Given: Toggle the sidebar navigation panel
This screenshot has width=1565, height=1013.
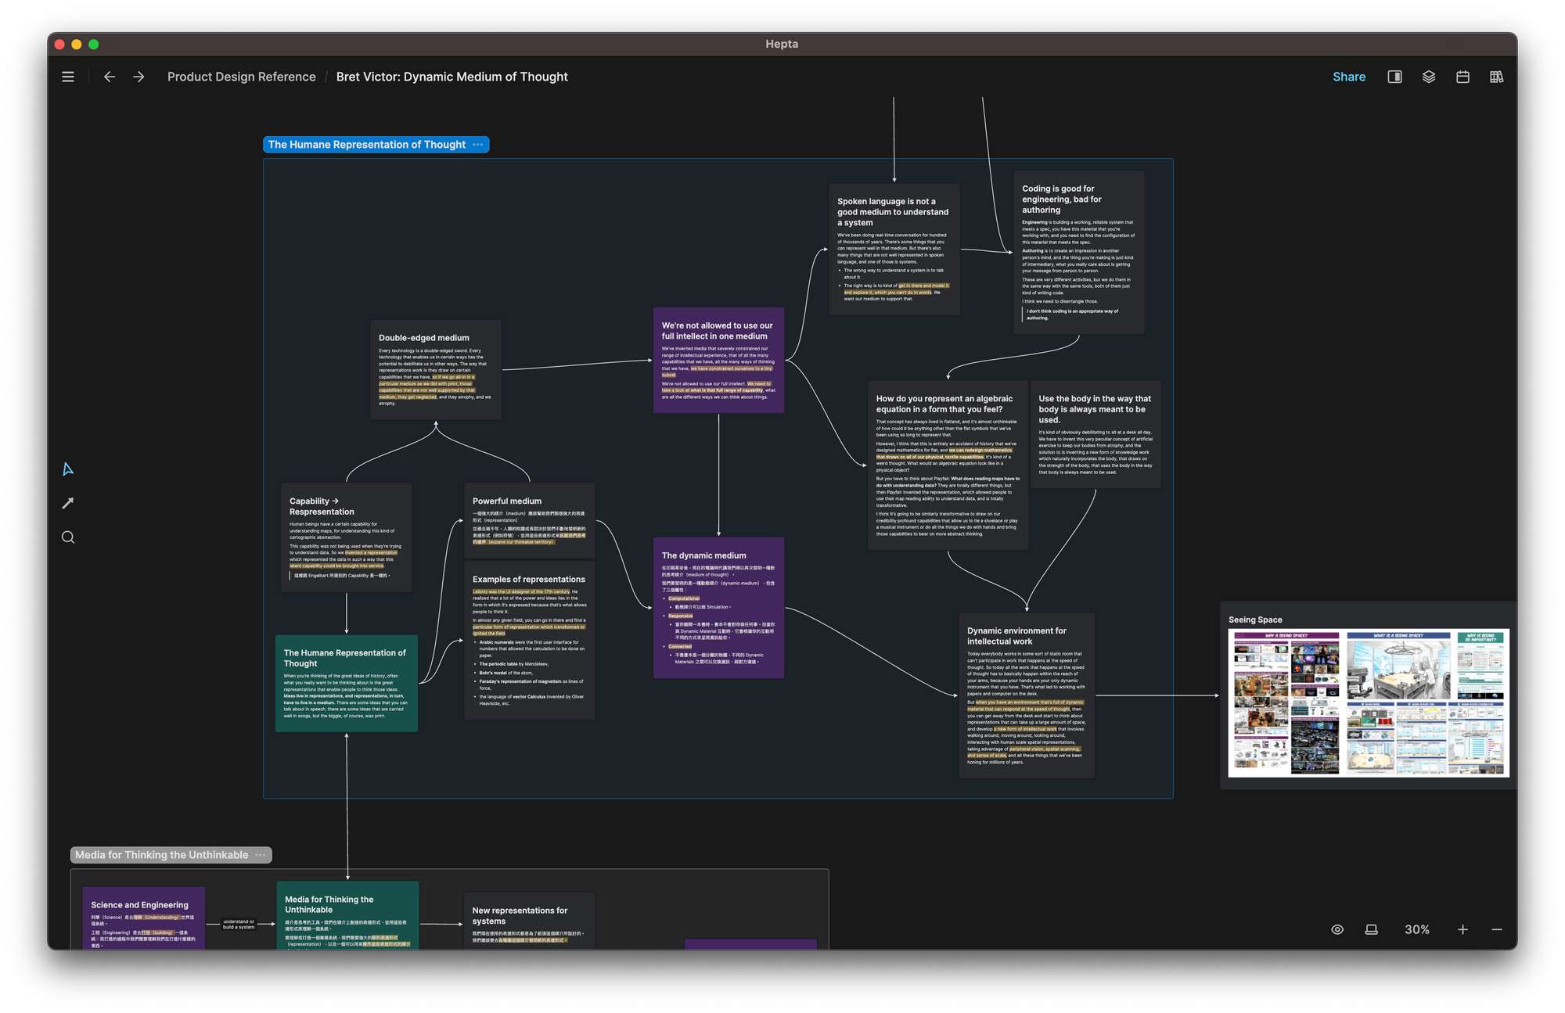Looking at the screenshot, I should pos(68,77).
